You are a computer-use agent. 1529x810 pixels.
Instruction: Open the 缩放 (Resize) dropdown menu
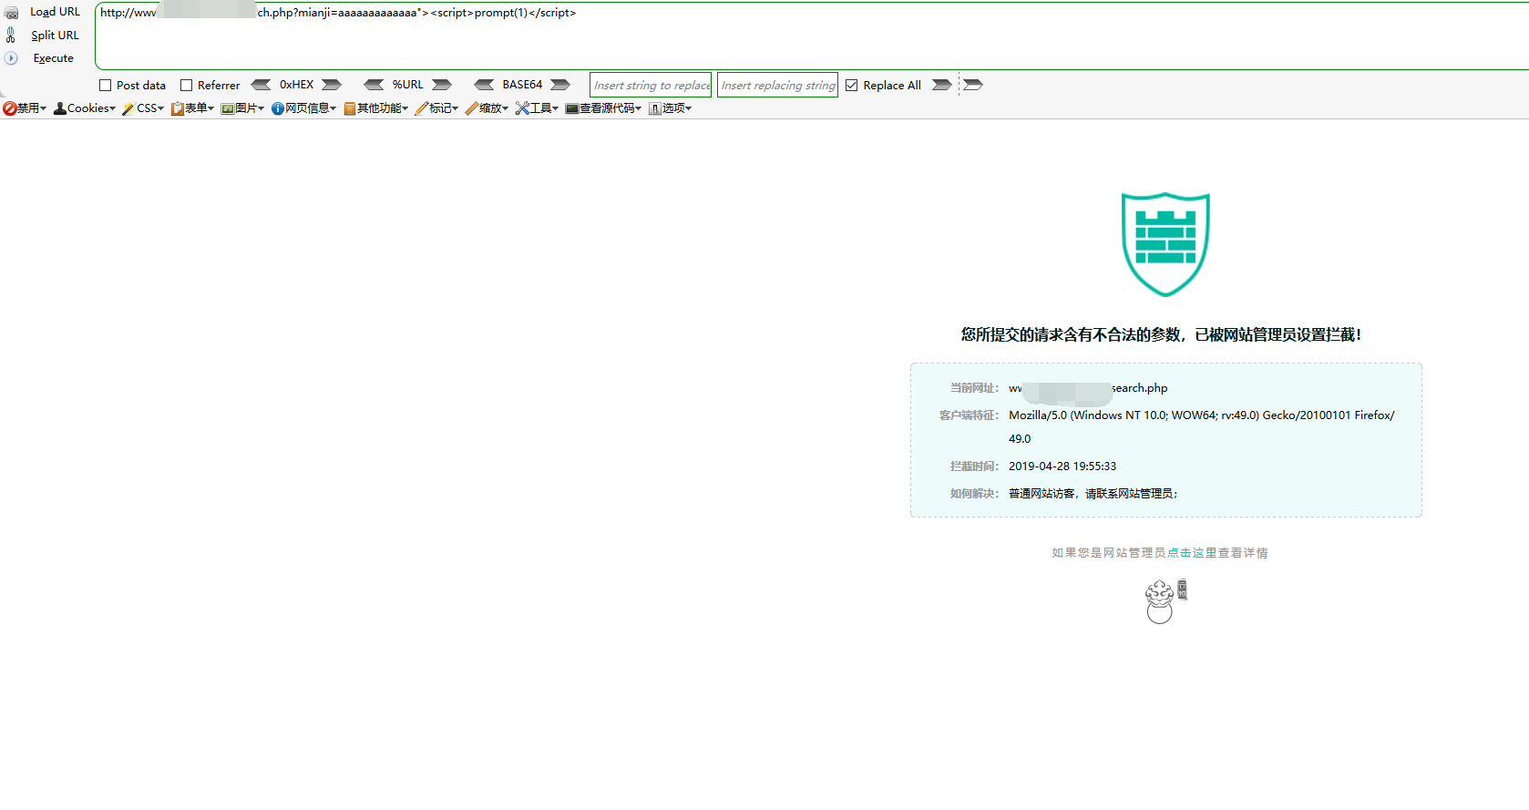487,108
